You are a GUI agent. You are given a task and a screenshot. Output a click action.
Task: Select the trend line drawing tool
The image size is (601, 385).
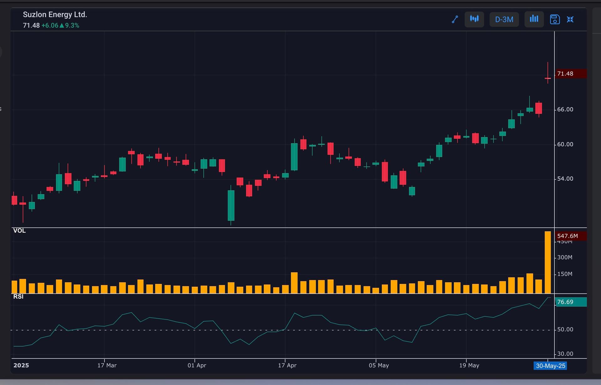click(455, 19)
